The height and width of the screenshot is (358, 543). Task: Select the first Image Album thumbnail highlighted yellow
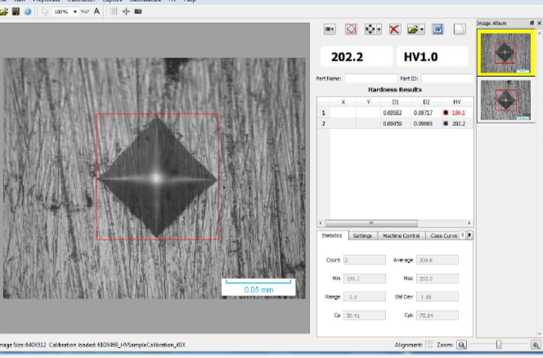tap(505, 52)
